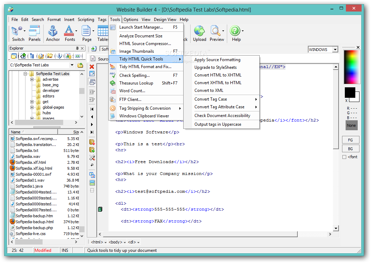Screen dimensions: 371x263
Task: Click the Softpedia-live.css file icon
Action: pyautogui.click(x=13, y=234)
